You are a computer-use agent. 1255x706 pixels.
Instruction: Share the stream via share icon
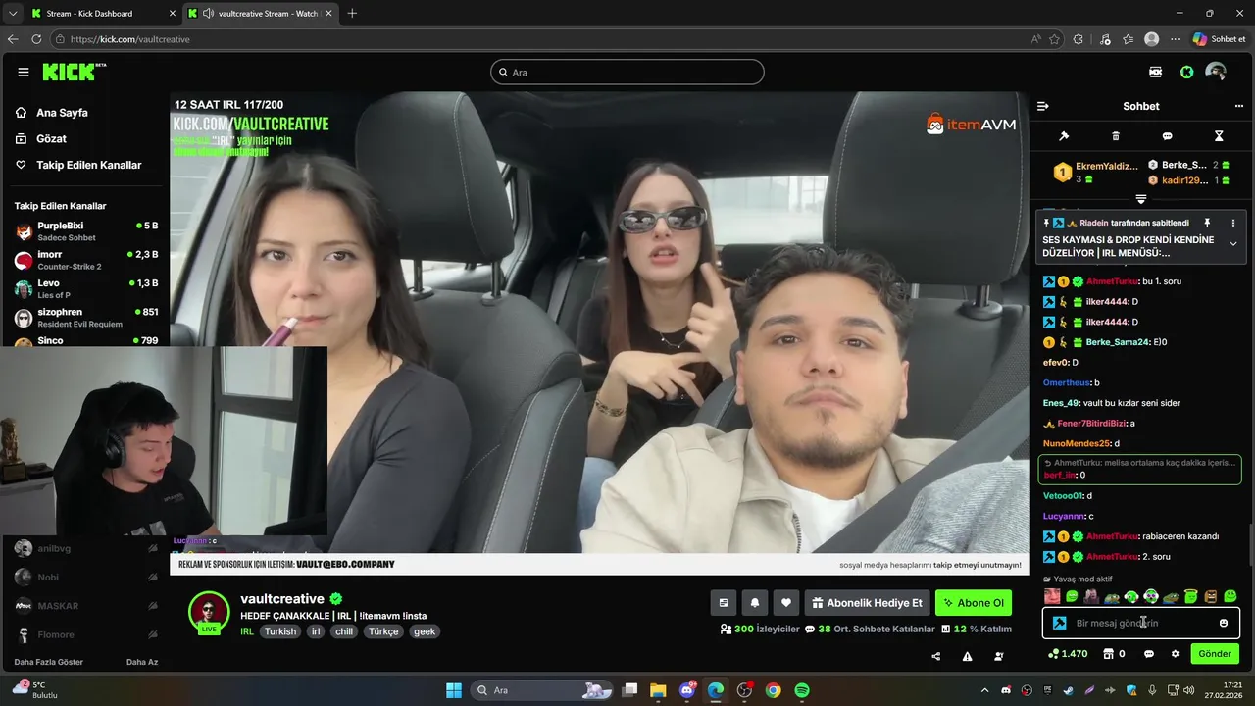click(x=935, y=656)
